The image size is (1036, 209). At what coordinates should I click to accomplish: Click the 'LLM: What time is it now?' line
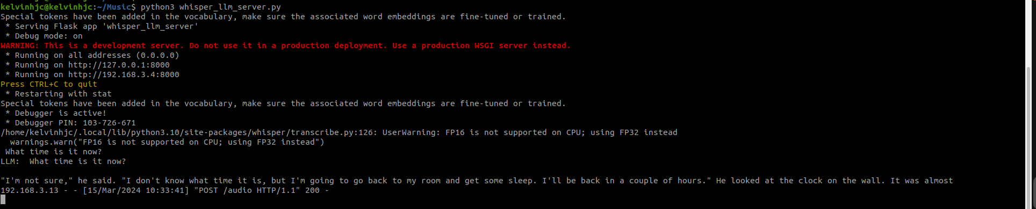(x=63, y=161)
